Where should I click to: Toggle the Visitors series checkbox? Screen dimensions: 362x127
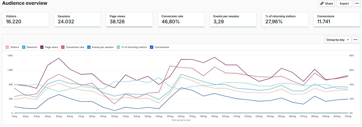click(7, 47)
